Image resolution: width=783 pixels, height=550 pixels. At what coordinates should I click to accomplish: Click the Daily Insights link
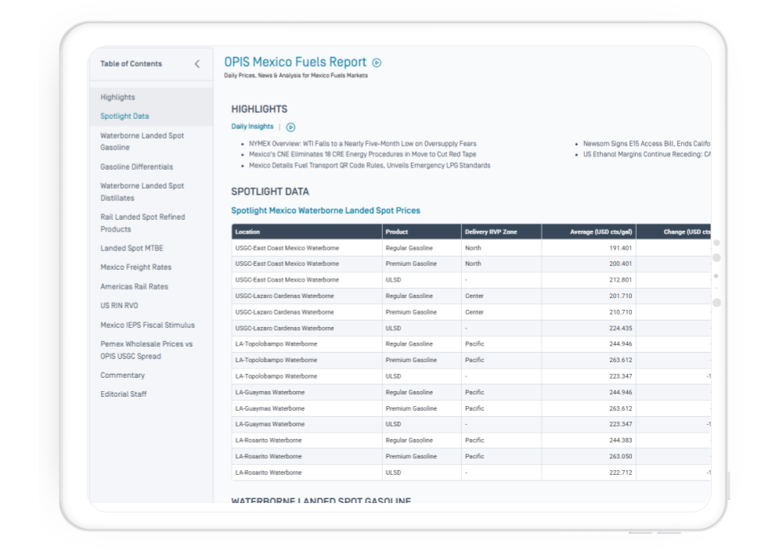pos(252,127)
